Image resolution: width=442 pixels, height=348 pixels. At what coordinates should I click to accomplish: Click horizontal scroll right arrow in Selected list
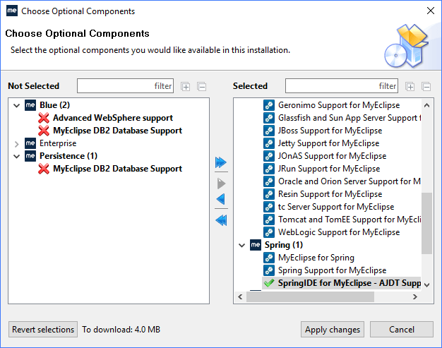415,296
